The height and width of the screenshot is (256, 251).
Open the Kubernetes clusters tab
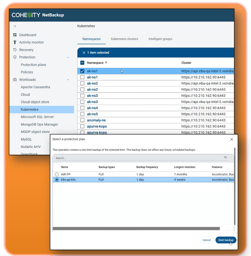[x=124, y=39]
